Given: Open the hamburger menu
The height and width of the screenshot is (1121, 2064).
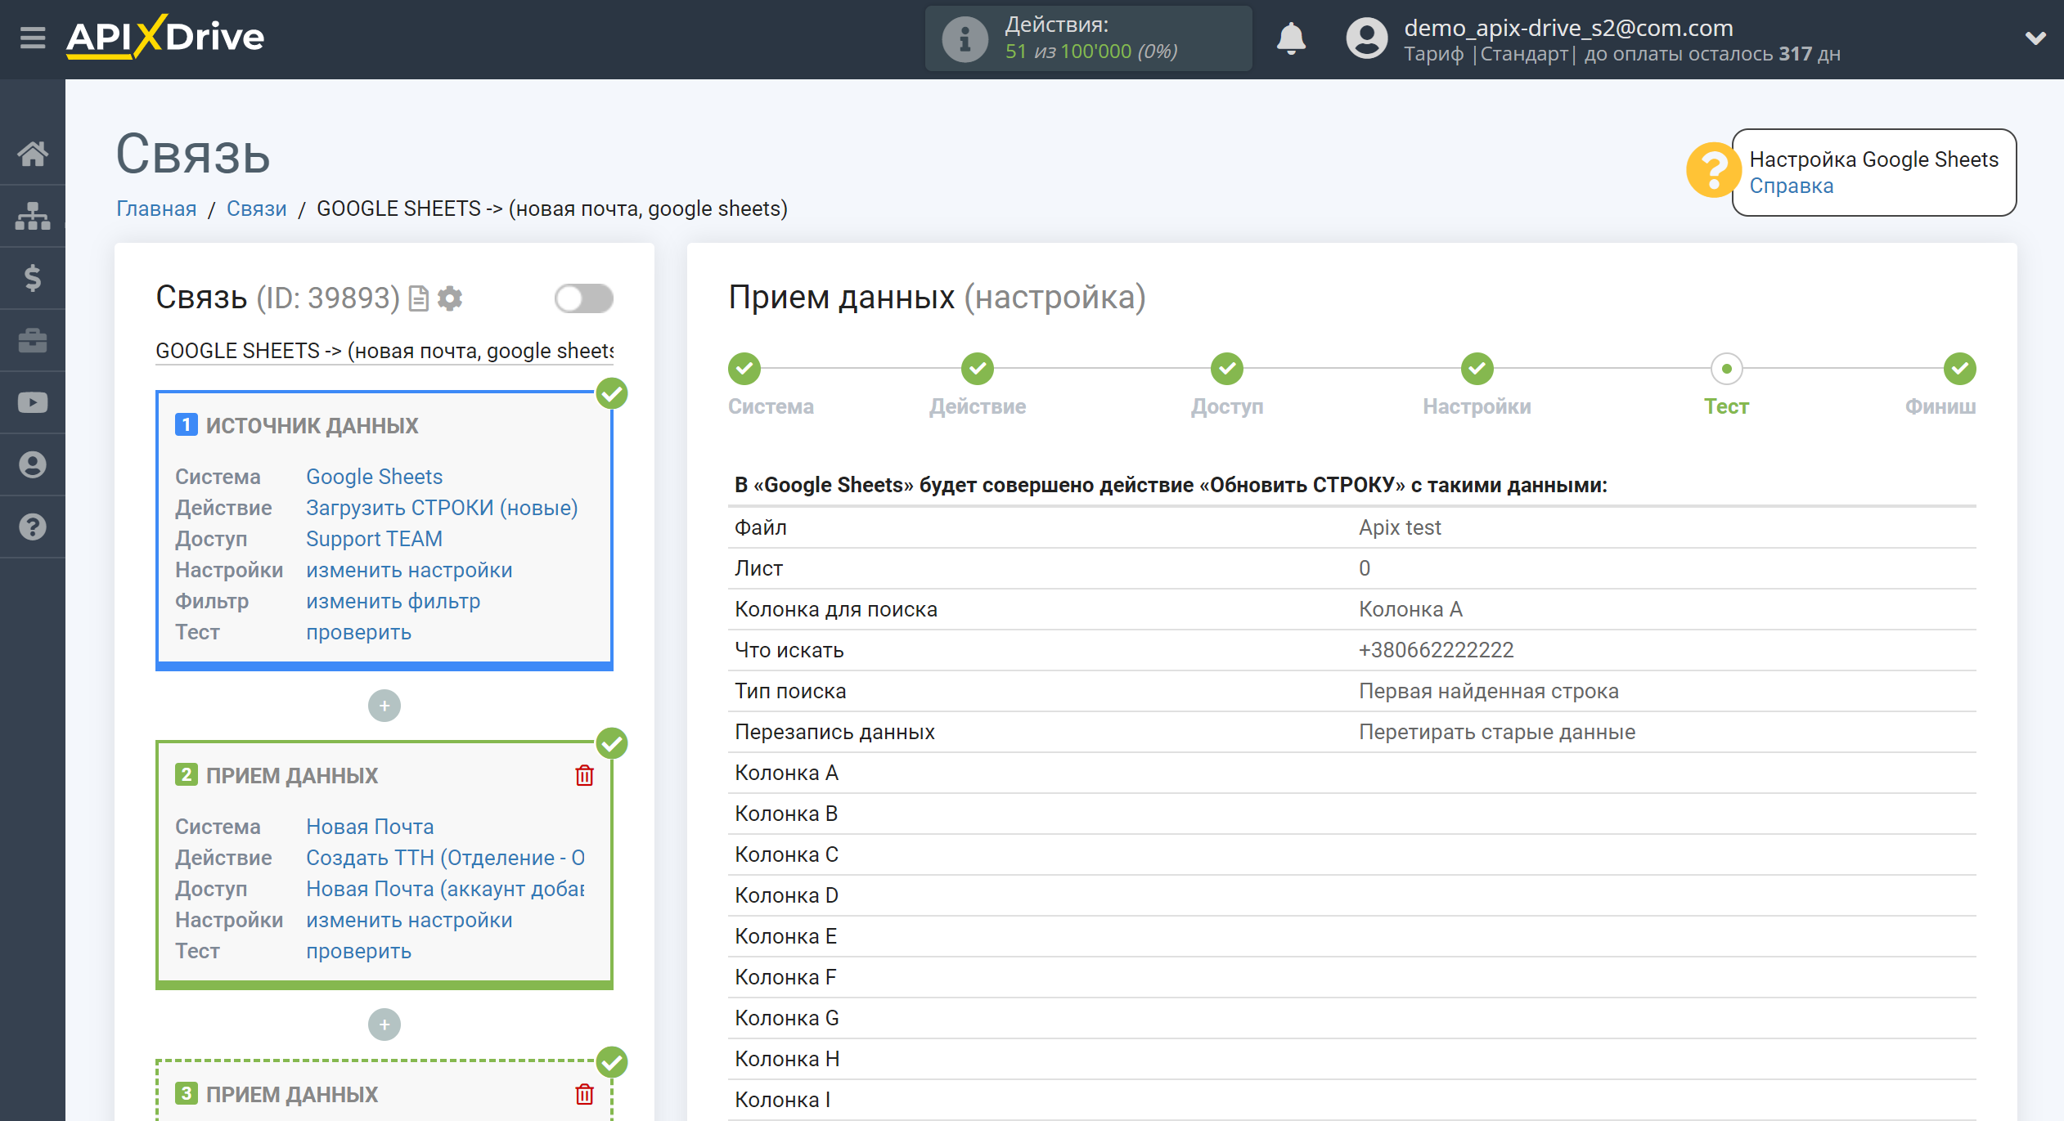Looking at the screenshot, I should 33,38.
